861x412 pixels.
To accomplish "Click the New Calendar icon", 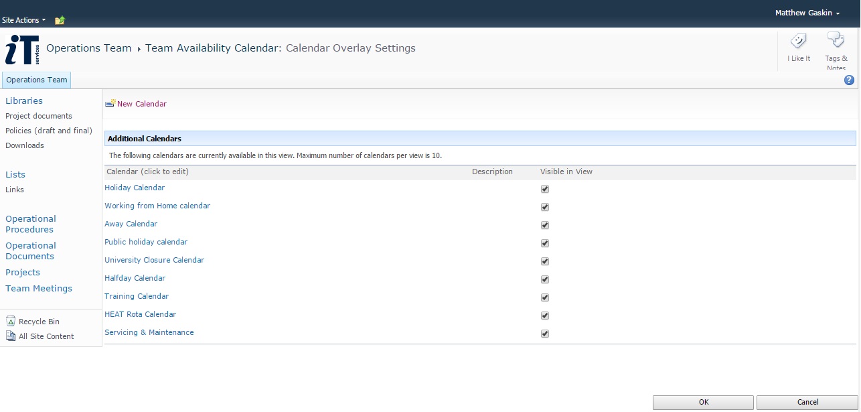I will [110, 104].
